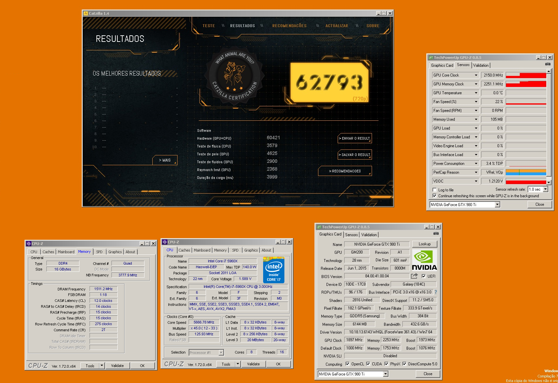Uncheck Continue refreshing in background checkbox

pos(434,196)
